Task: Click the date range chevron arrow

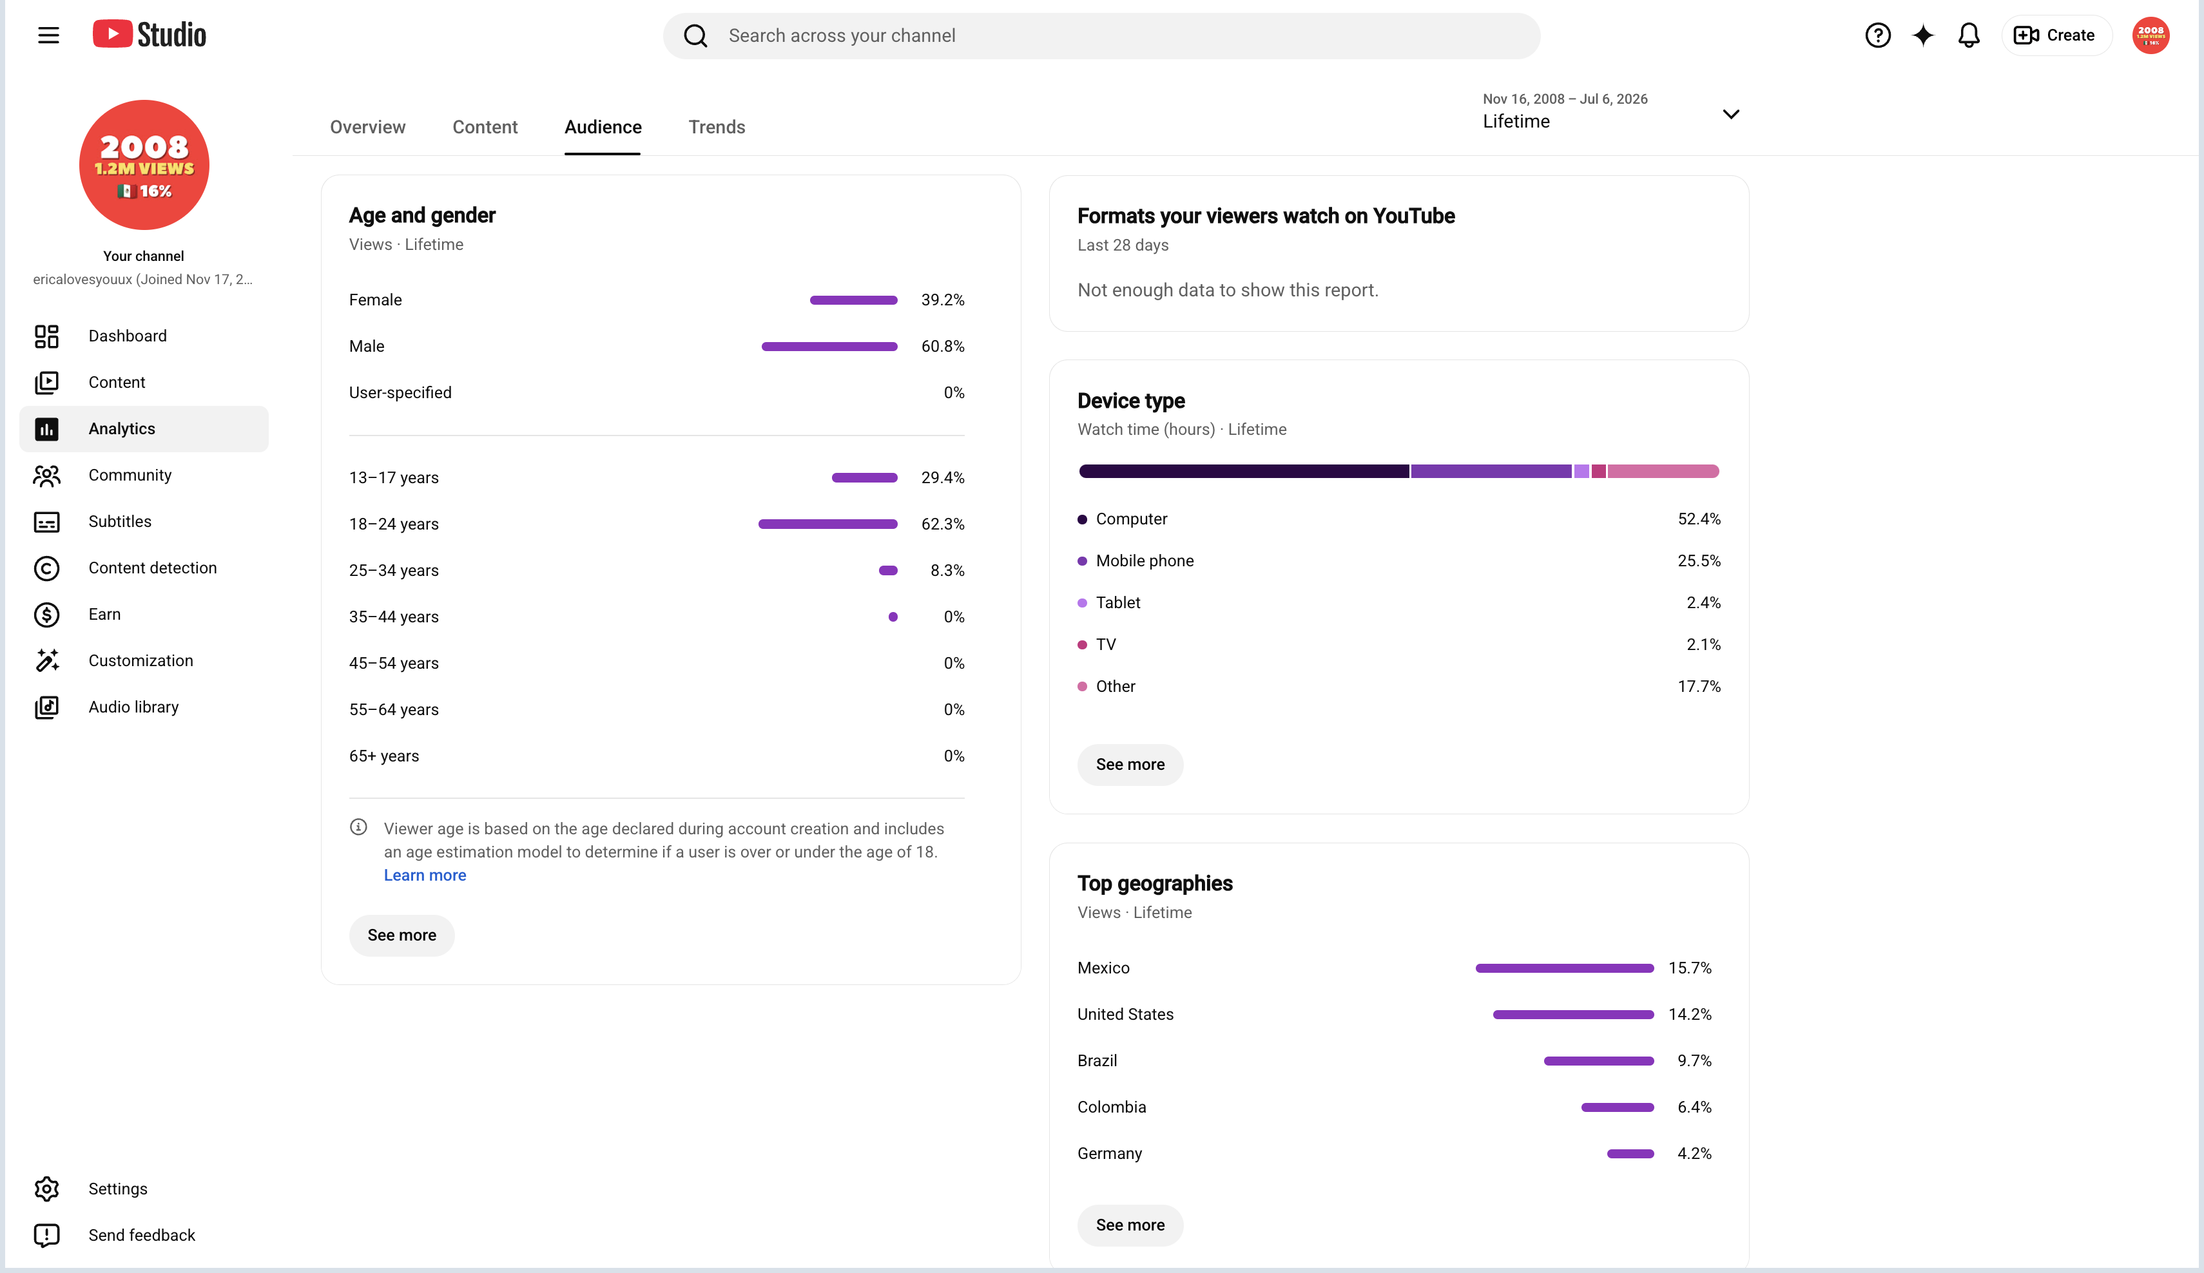Action: (1730, 113)
